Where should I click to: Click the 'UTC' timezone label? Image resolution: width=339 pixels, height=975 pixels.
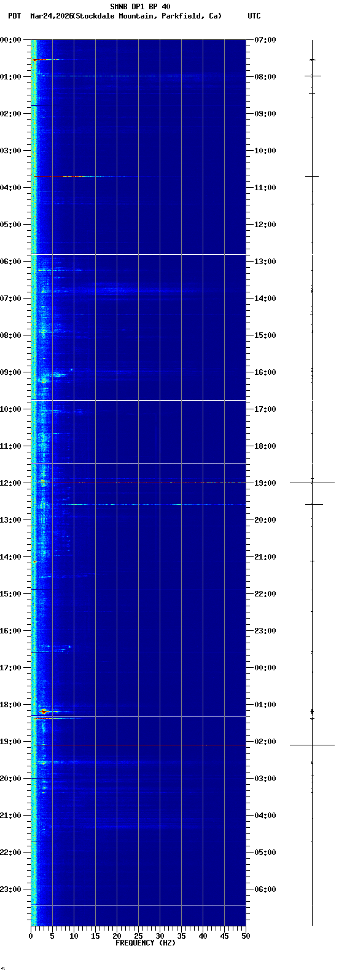coord(254,16)
